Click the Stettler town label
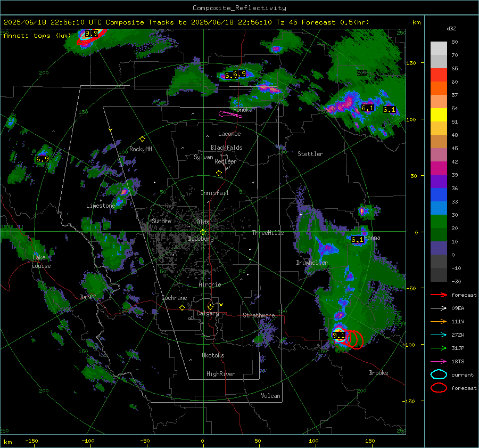Screen dimensions: 479x448 [310, 154]
